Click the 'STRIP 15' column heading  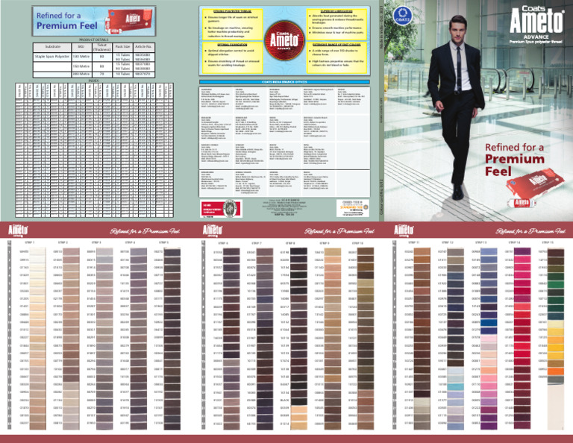(x=548, y=242)
